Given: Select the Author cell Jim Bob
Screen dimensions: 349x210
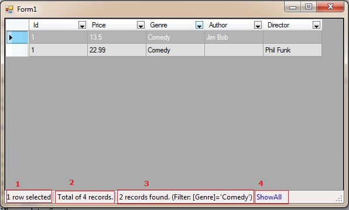Looking at the screenshot, I should pyautogui.click(x=234, y=37).
